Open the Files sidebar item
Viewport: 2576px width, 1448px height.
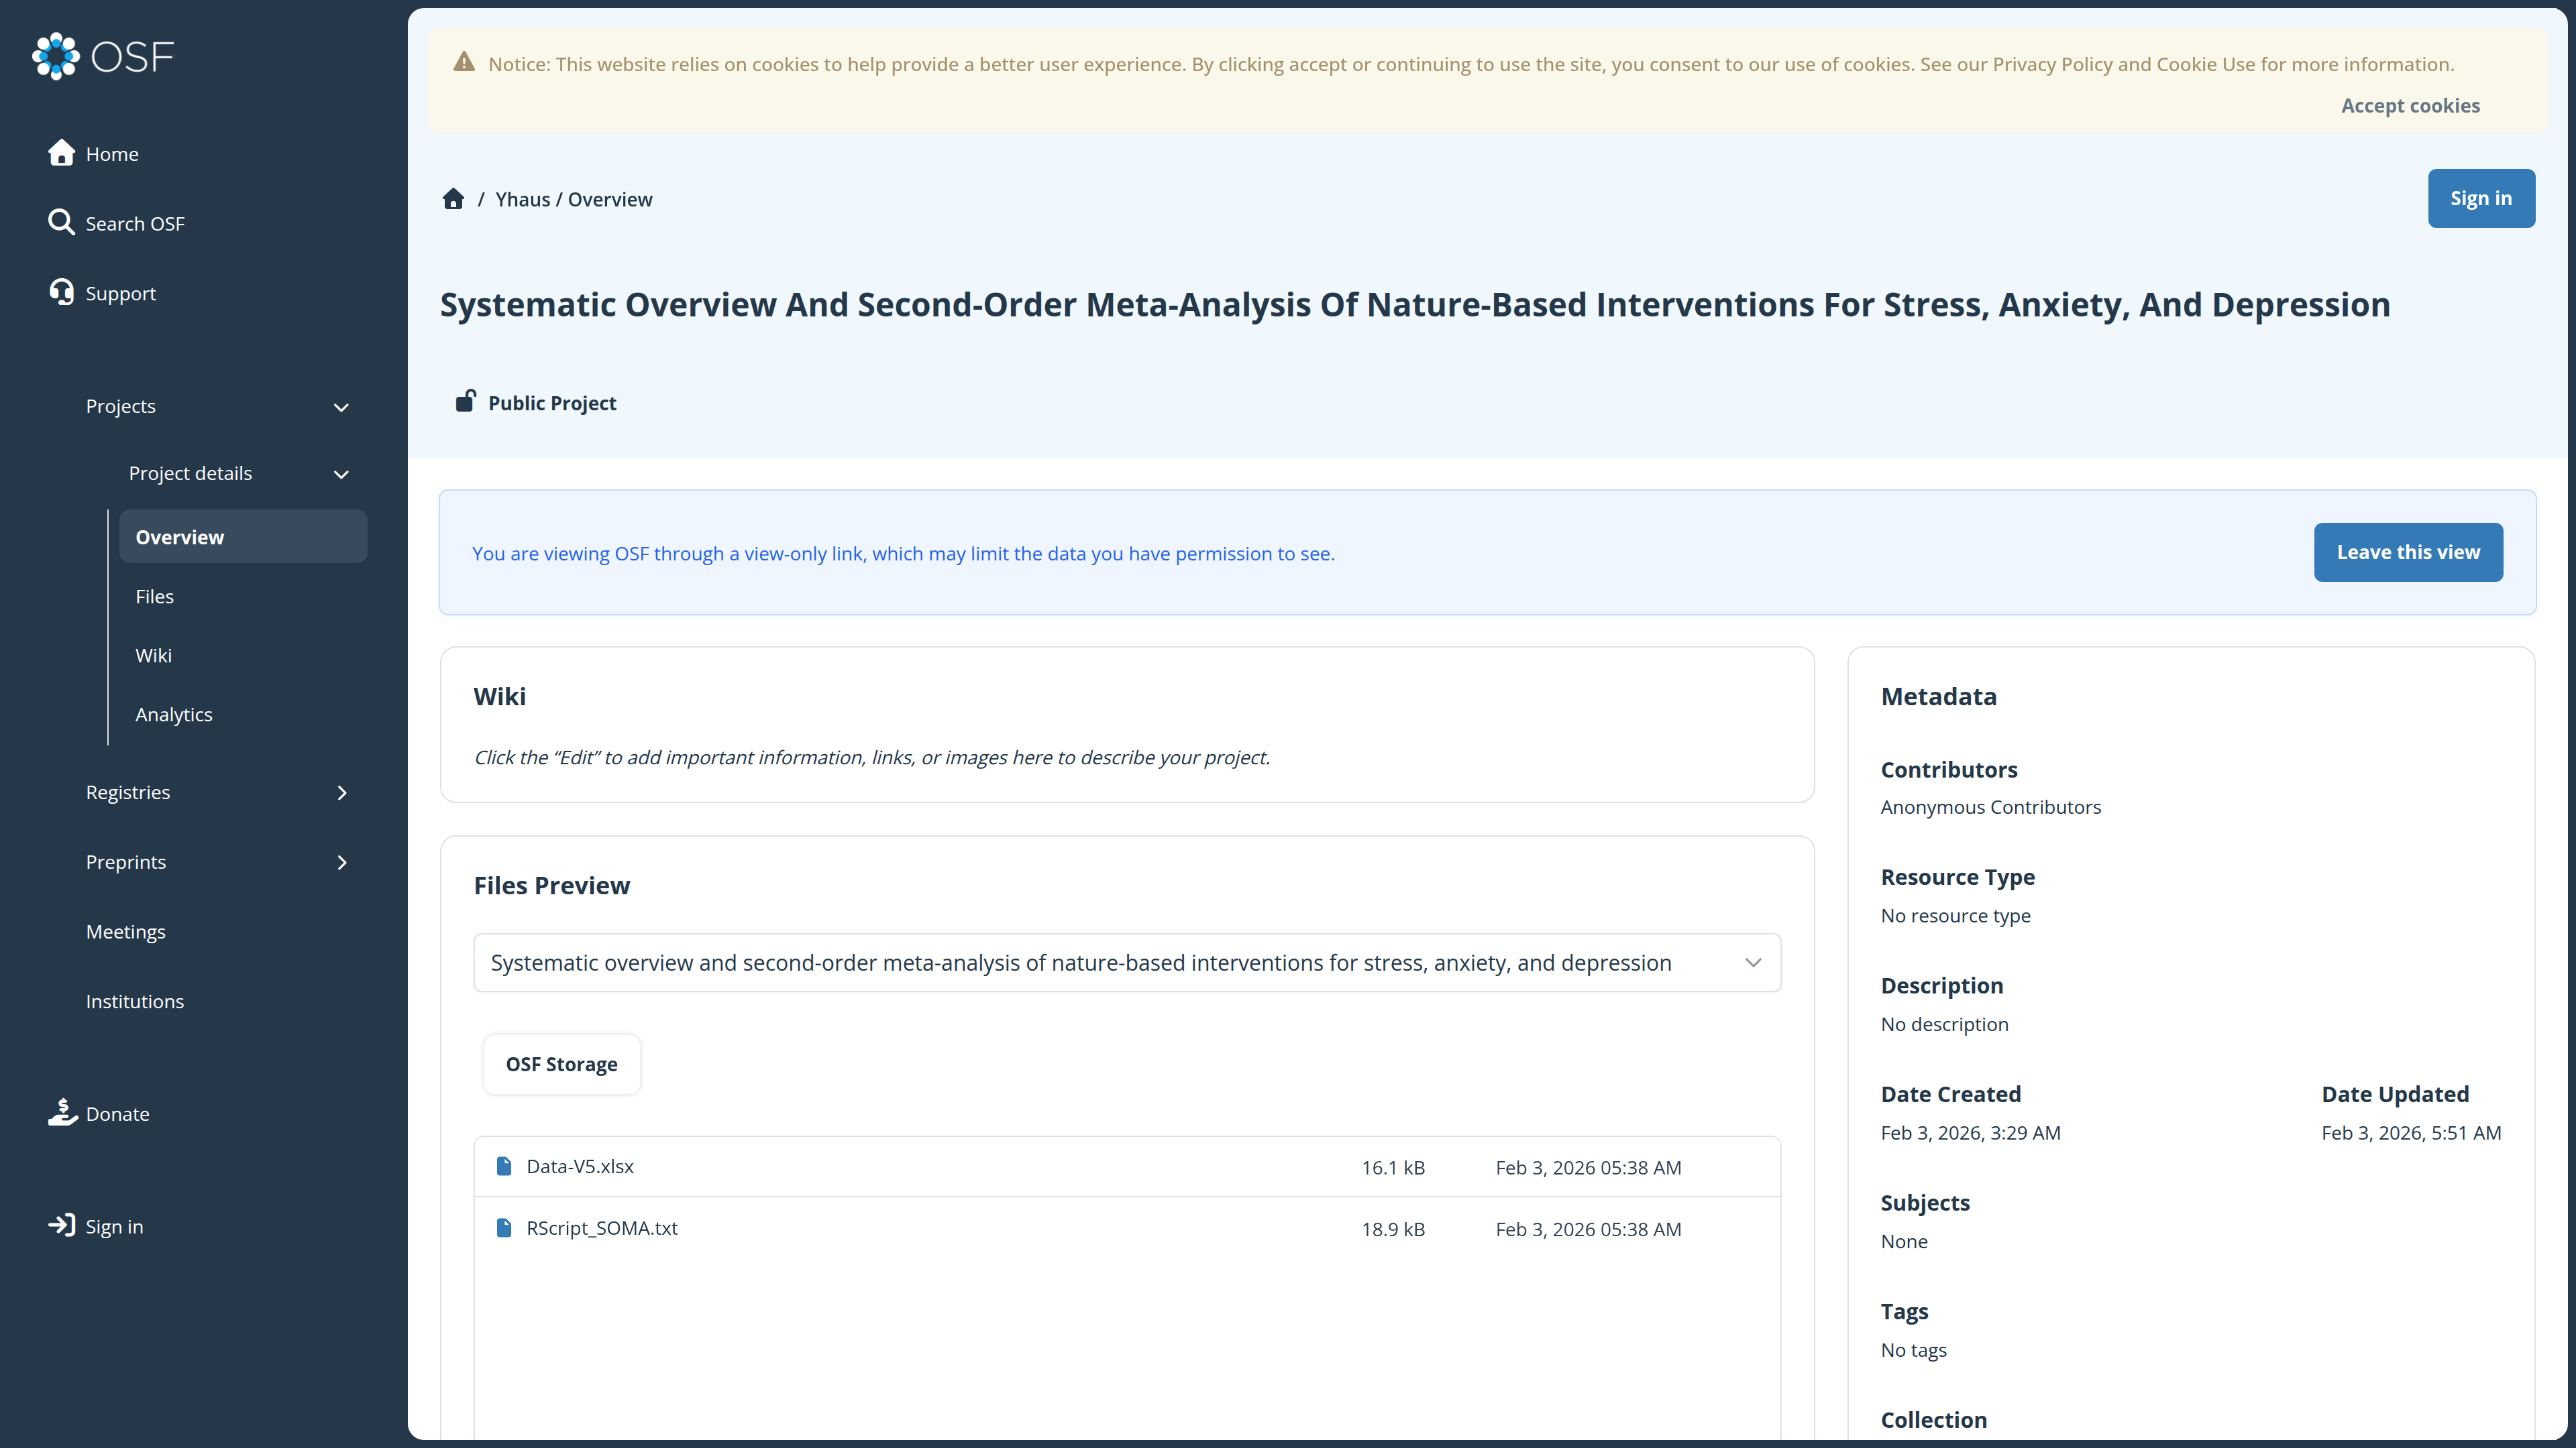155,597
